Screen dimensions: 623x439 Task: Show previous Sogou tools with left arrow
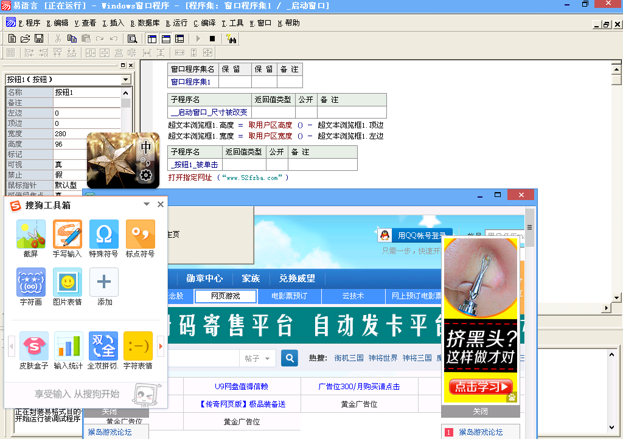11,346
